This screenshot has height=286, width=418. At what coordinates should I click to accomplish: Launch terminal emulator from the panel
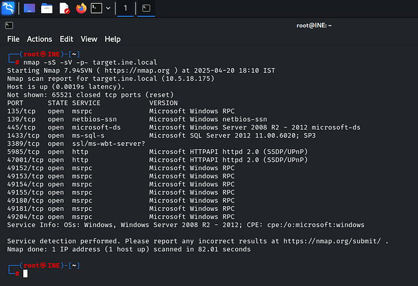click(x=96, y=8)
